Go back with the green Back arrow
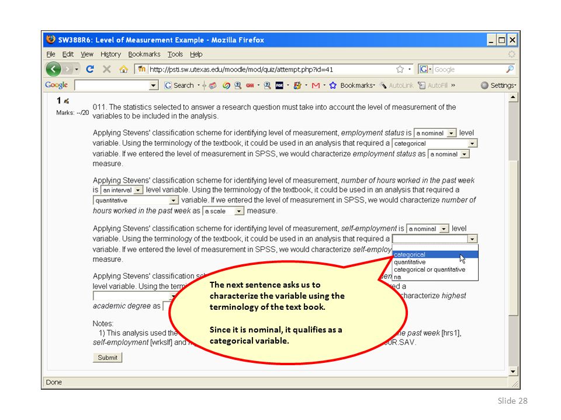 click(53, 69)
